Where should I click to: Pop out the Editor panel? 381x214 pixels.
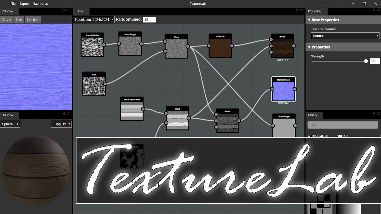point(297,10)
